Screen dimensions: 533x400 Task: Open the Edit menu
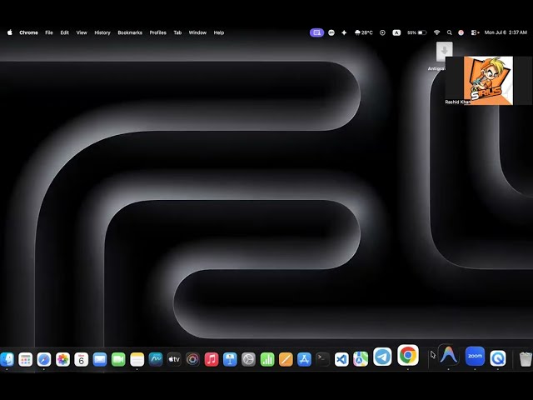[x=65, y=32]
